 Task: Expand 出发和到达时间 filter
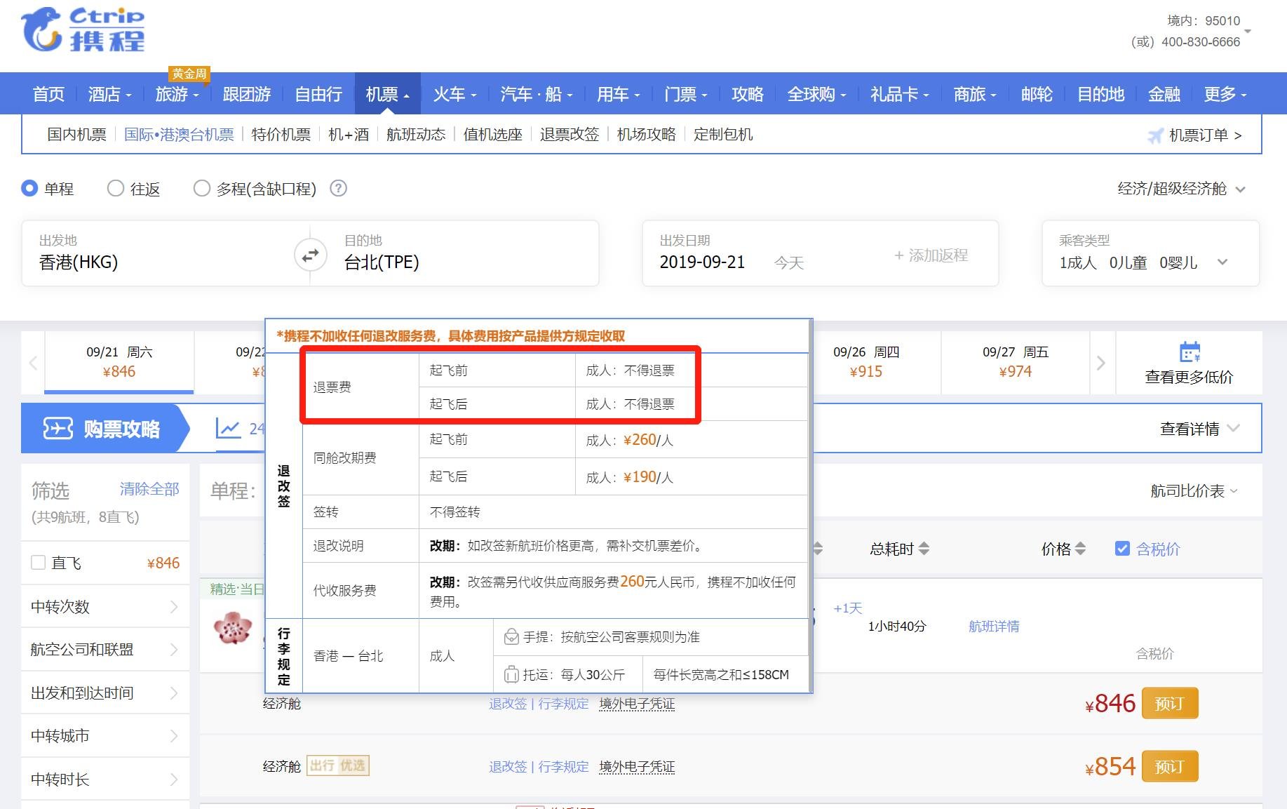pos(105,693)
